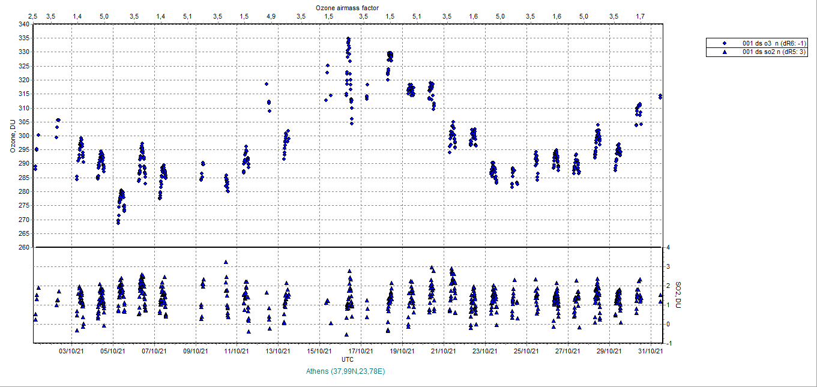The image size is (817, 387).
Task: Click the '31/10/21' date tick label
Action: (x=650, y=351)
